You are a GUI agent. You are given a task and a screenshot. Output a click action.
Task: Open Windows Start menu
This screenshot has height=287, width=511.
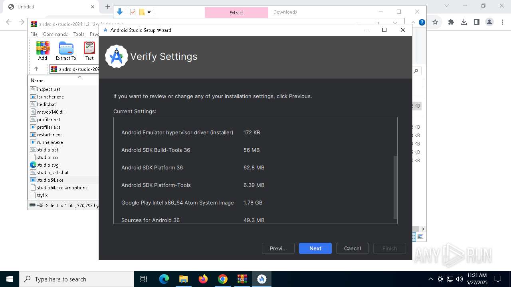pyautogui.click(x=10, y=279)
